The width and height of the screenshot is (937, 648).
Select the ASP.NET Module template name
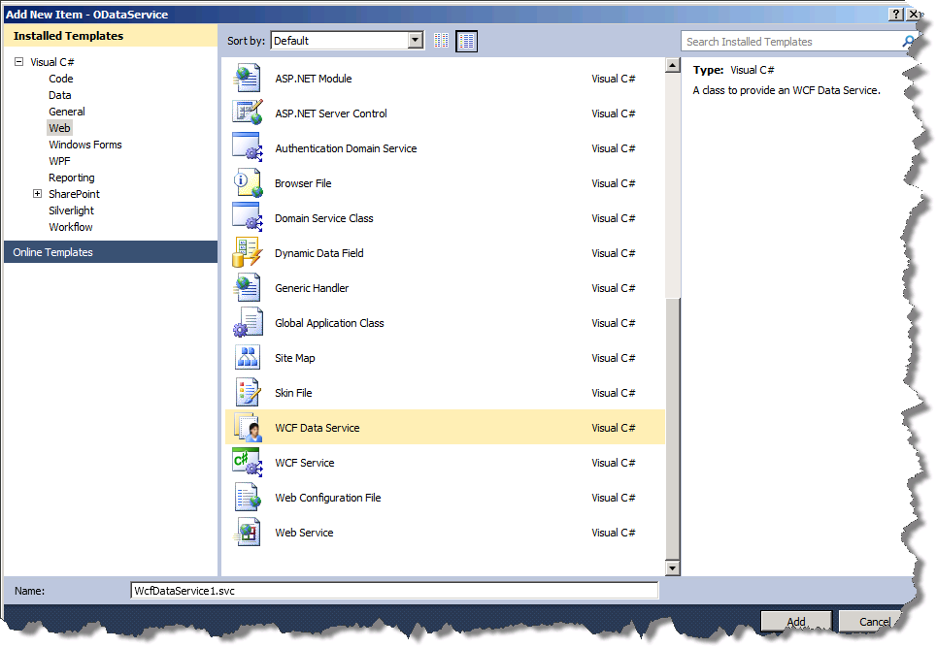pyautogui.click(x=313, y=79)
